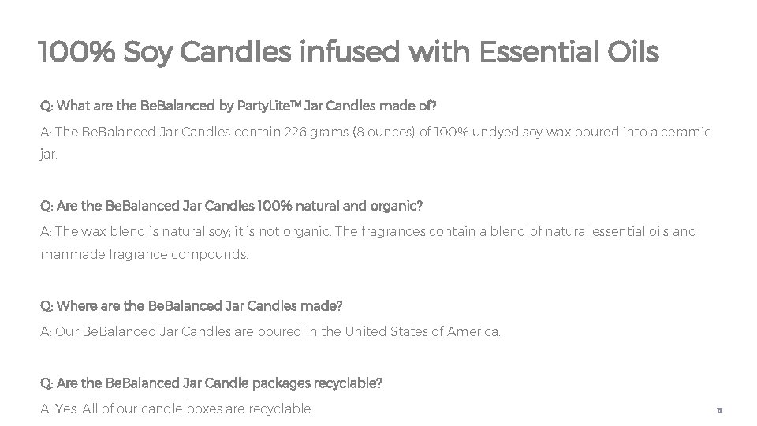Select the 'packages recyclable?' question
The width and height of the screenshot is (757, 426).
tap(211, 383)
